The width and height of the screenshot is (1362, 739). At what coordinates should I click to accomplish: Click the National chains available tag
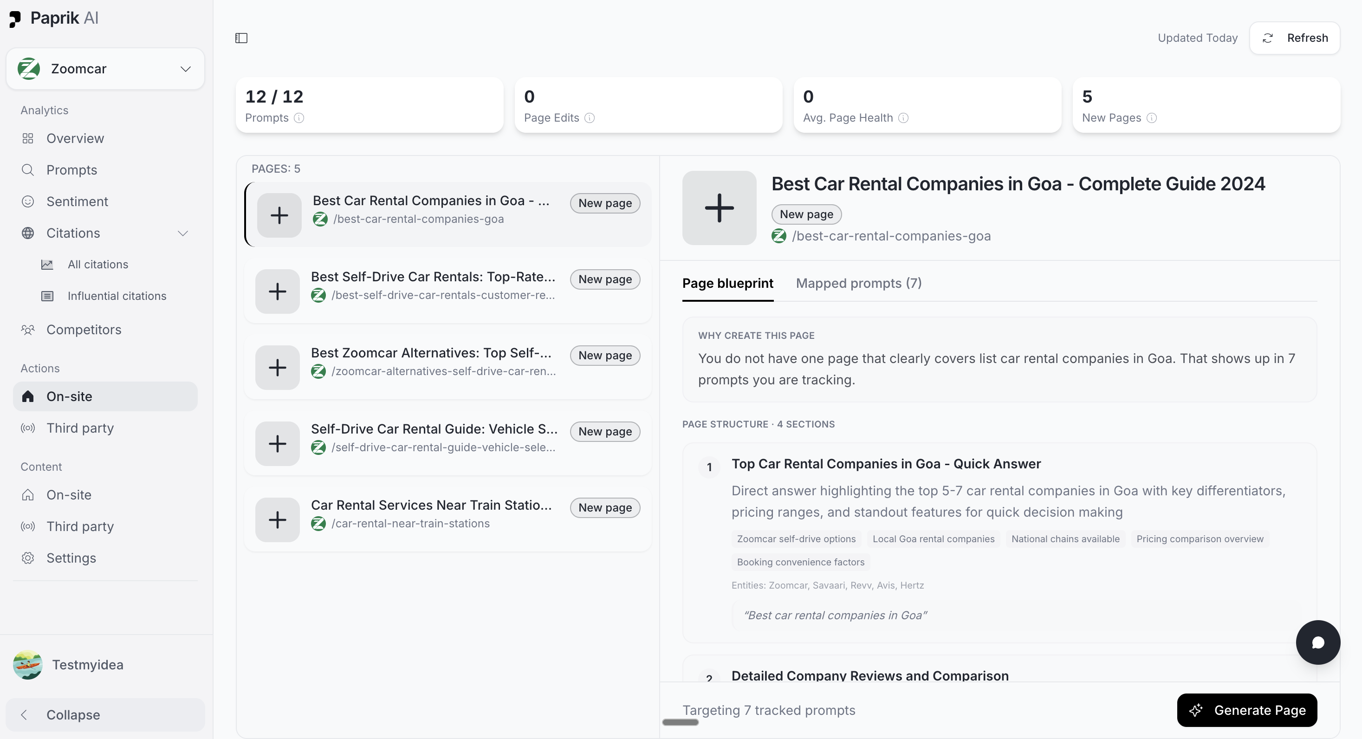tap(1065, 539)
